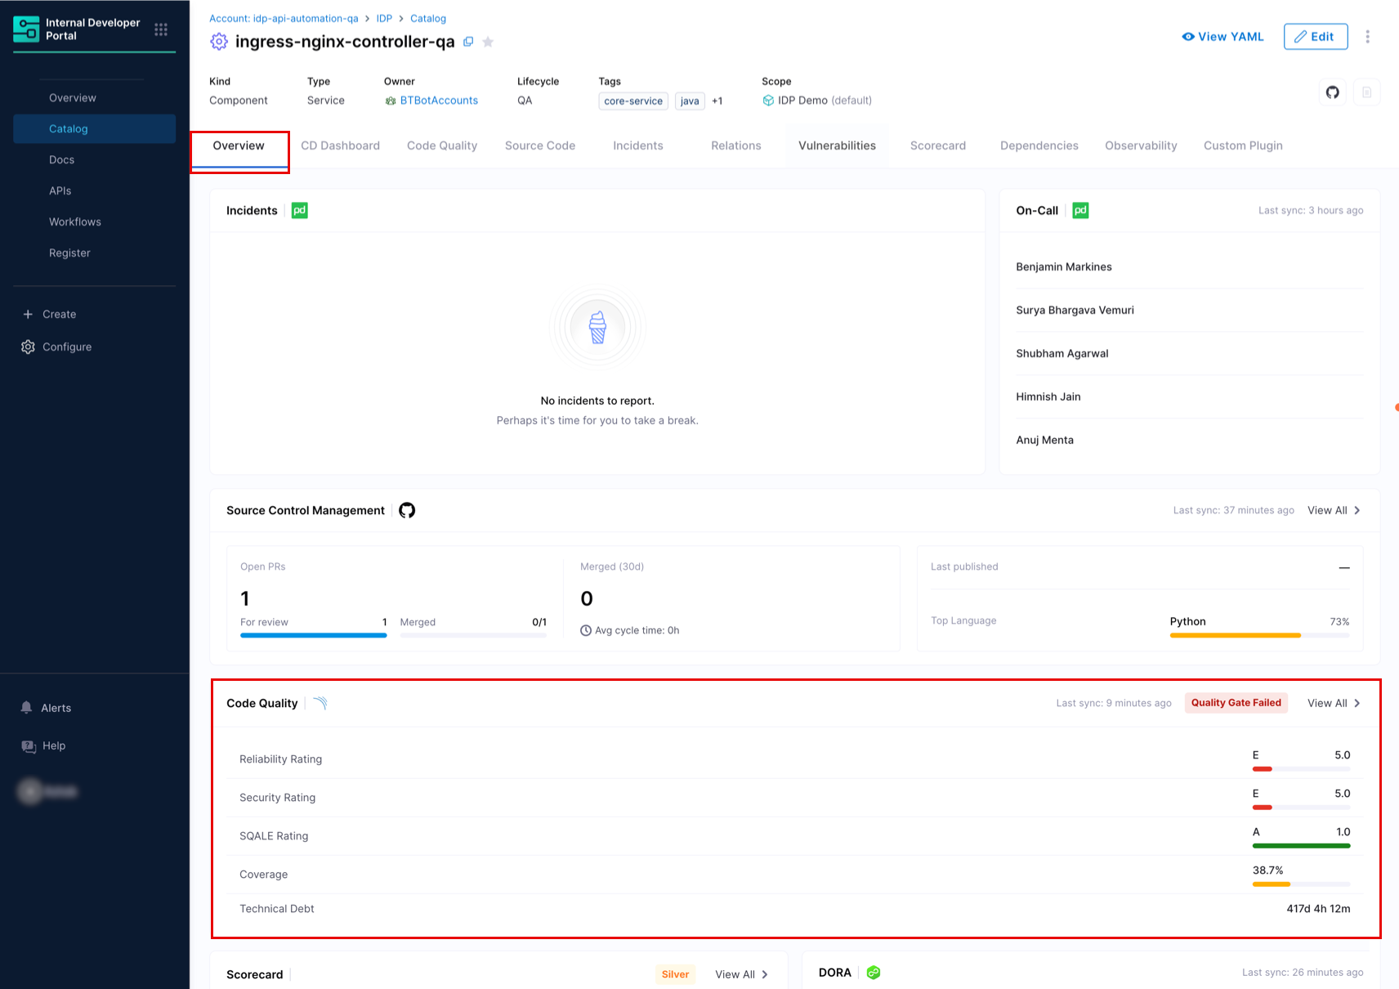
Task: Switch to the Observability tab
Action: pos(1141,145)
